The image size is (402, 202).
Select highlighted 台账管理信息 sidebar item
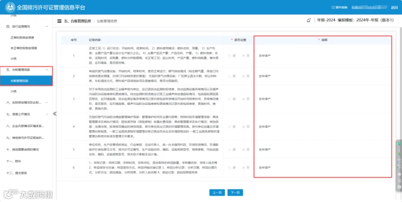[x=26, y=81]
